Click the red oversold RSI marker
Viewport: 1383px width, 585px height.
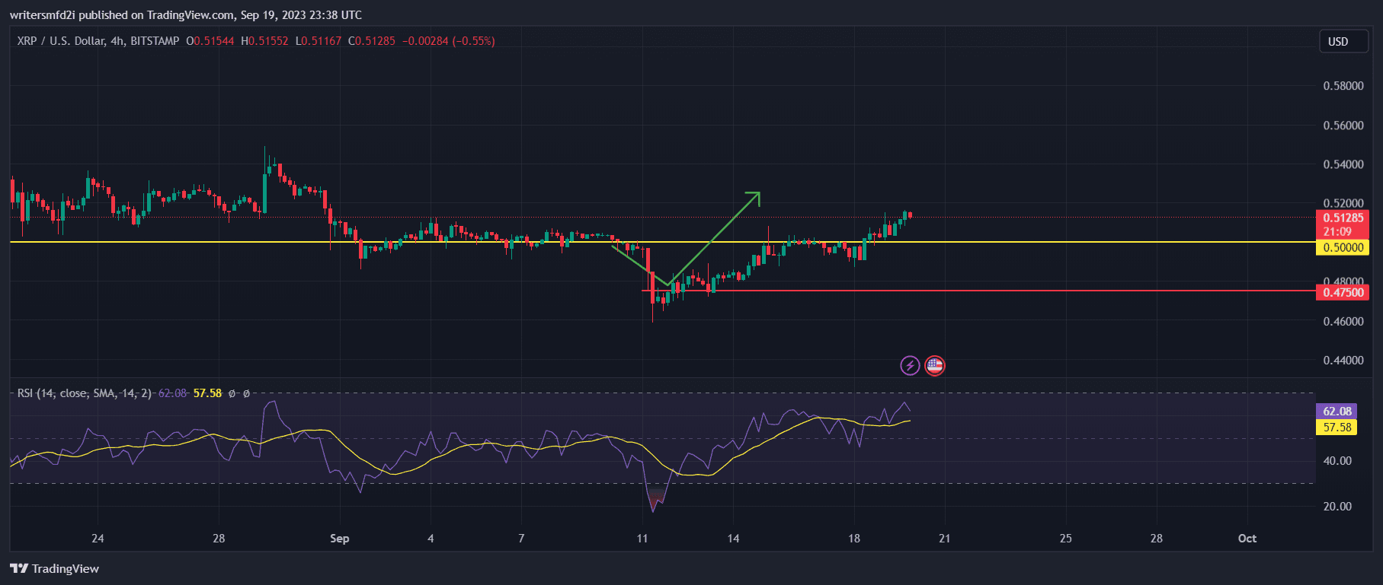655,499
